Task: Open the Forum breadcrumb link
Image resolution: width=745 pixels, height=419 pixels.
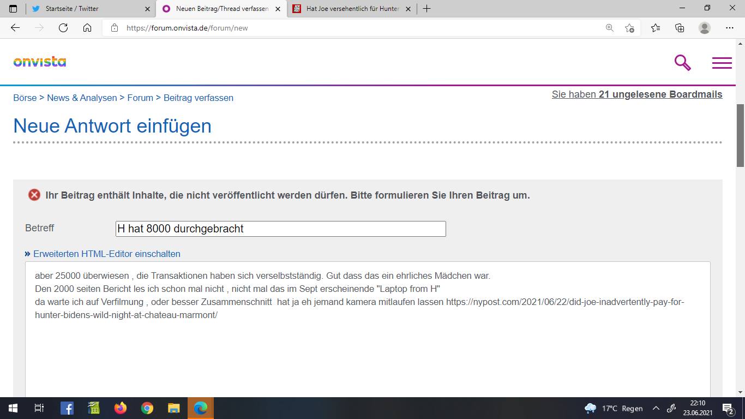Action: tap(140, 98)
